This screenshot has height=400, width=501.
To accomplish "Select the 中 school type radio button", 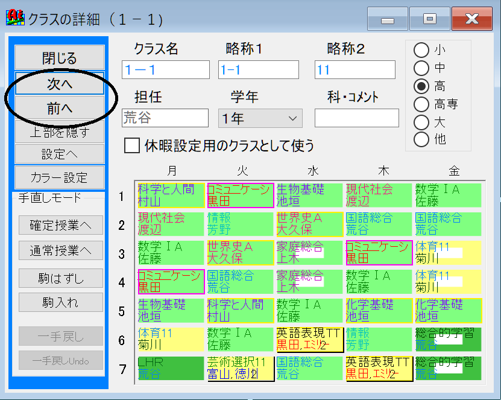I will [421, 68].
